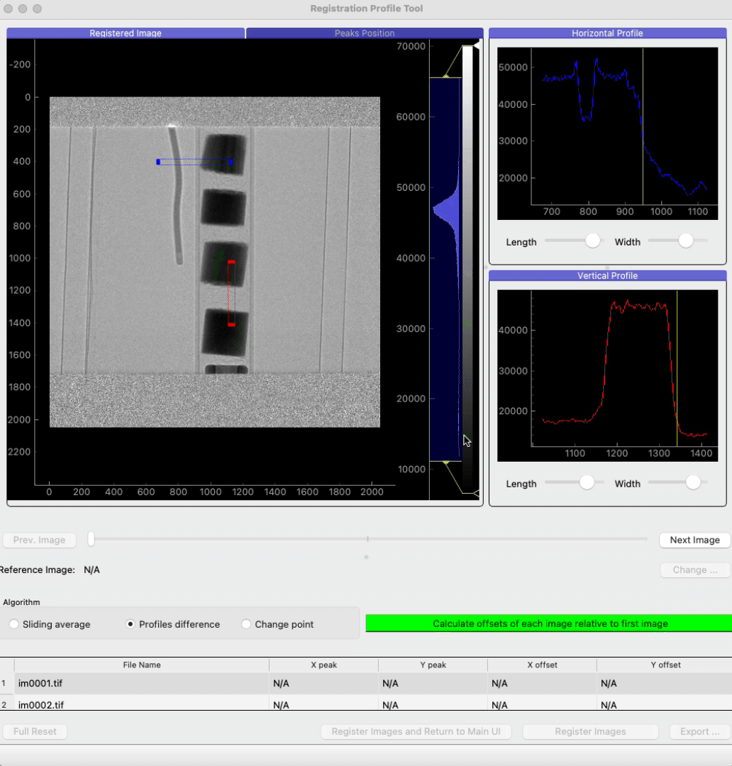Click the image navigation slider handle

click(91, 540)
